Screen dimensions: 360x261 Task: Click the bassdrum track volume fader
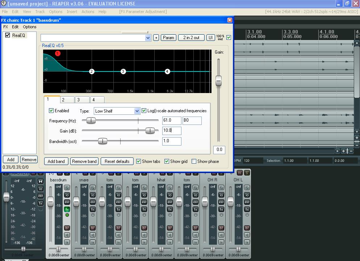(50, 202)
